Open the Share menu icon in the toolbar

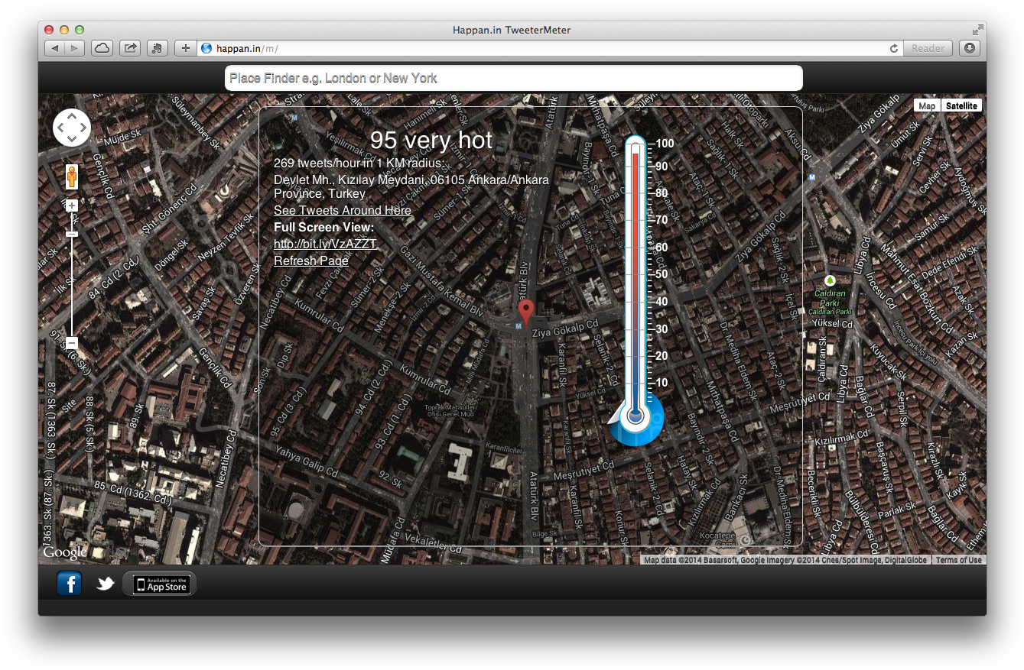tap(130, 47)
